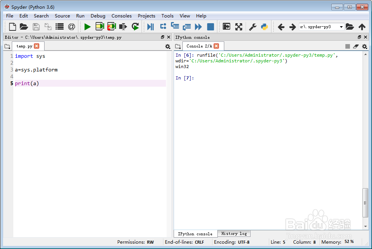Browse for a working directory folder icon
This screenshot has width=372, height=249.
350,27
